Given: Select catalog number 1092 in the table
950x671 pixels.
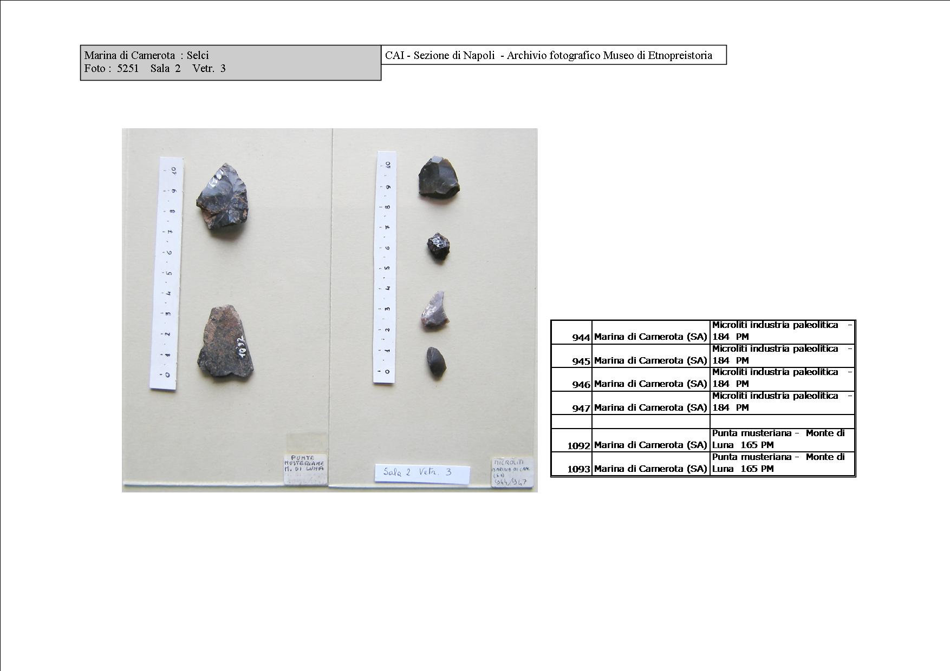Looking at the screenshot, I should (x=578, y=446).
